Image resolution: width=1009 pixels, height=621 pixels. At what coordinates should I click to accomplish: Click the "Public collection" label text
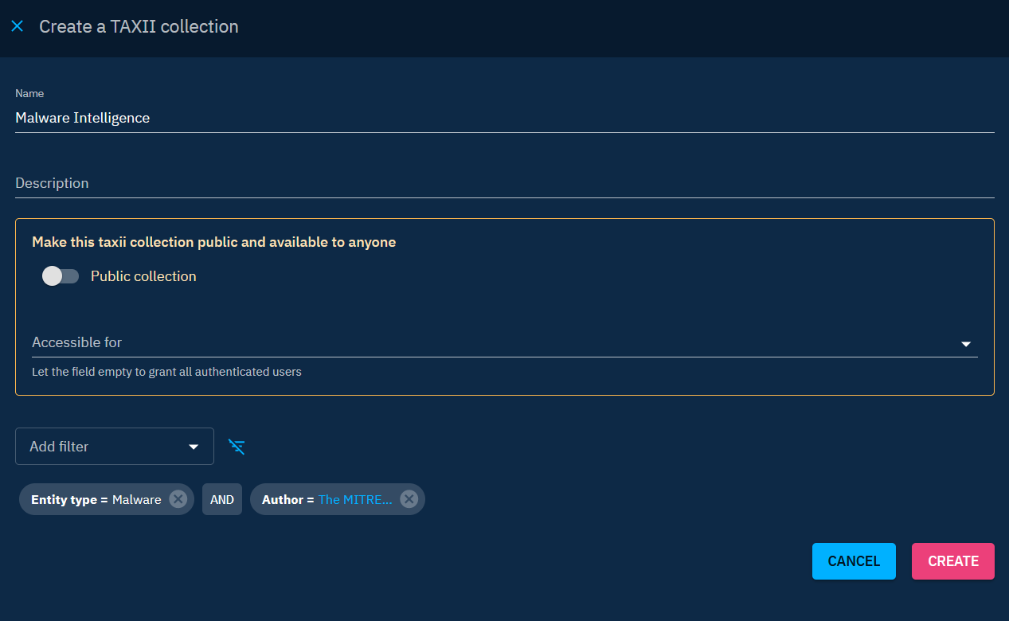pyautogui.click(x=143, y=276)
